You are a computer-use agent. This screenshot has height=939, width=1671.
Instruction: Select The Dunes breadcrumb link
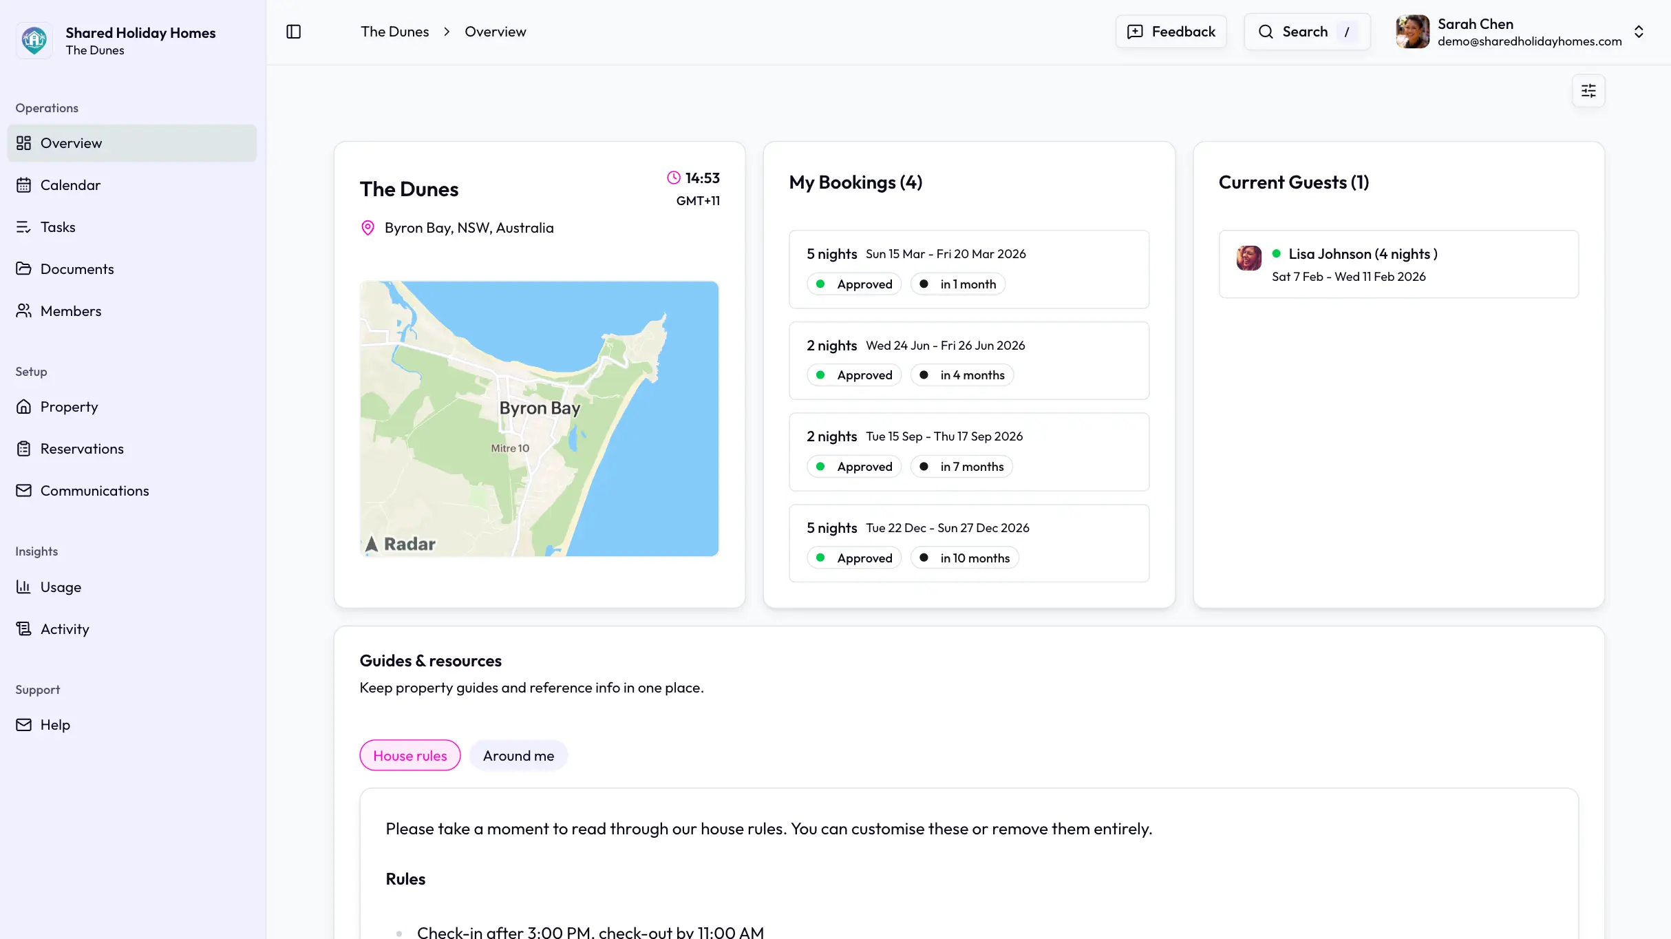394,32
